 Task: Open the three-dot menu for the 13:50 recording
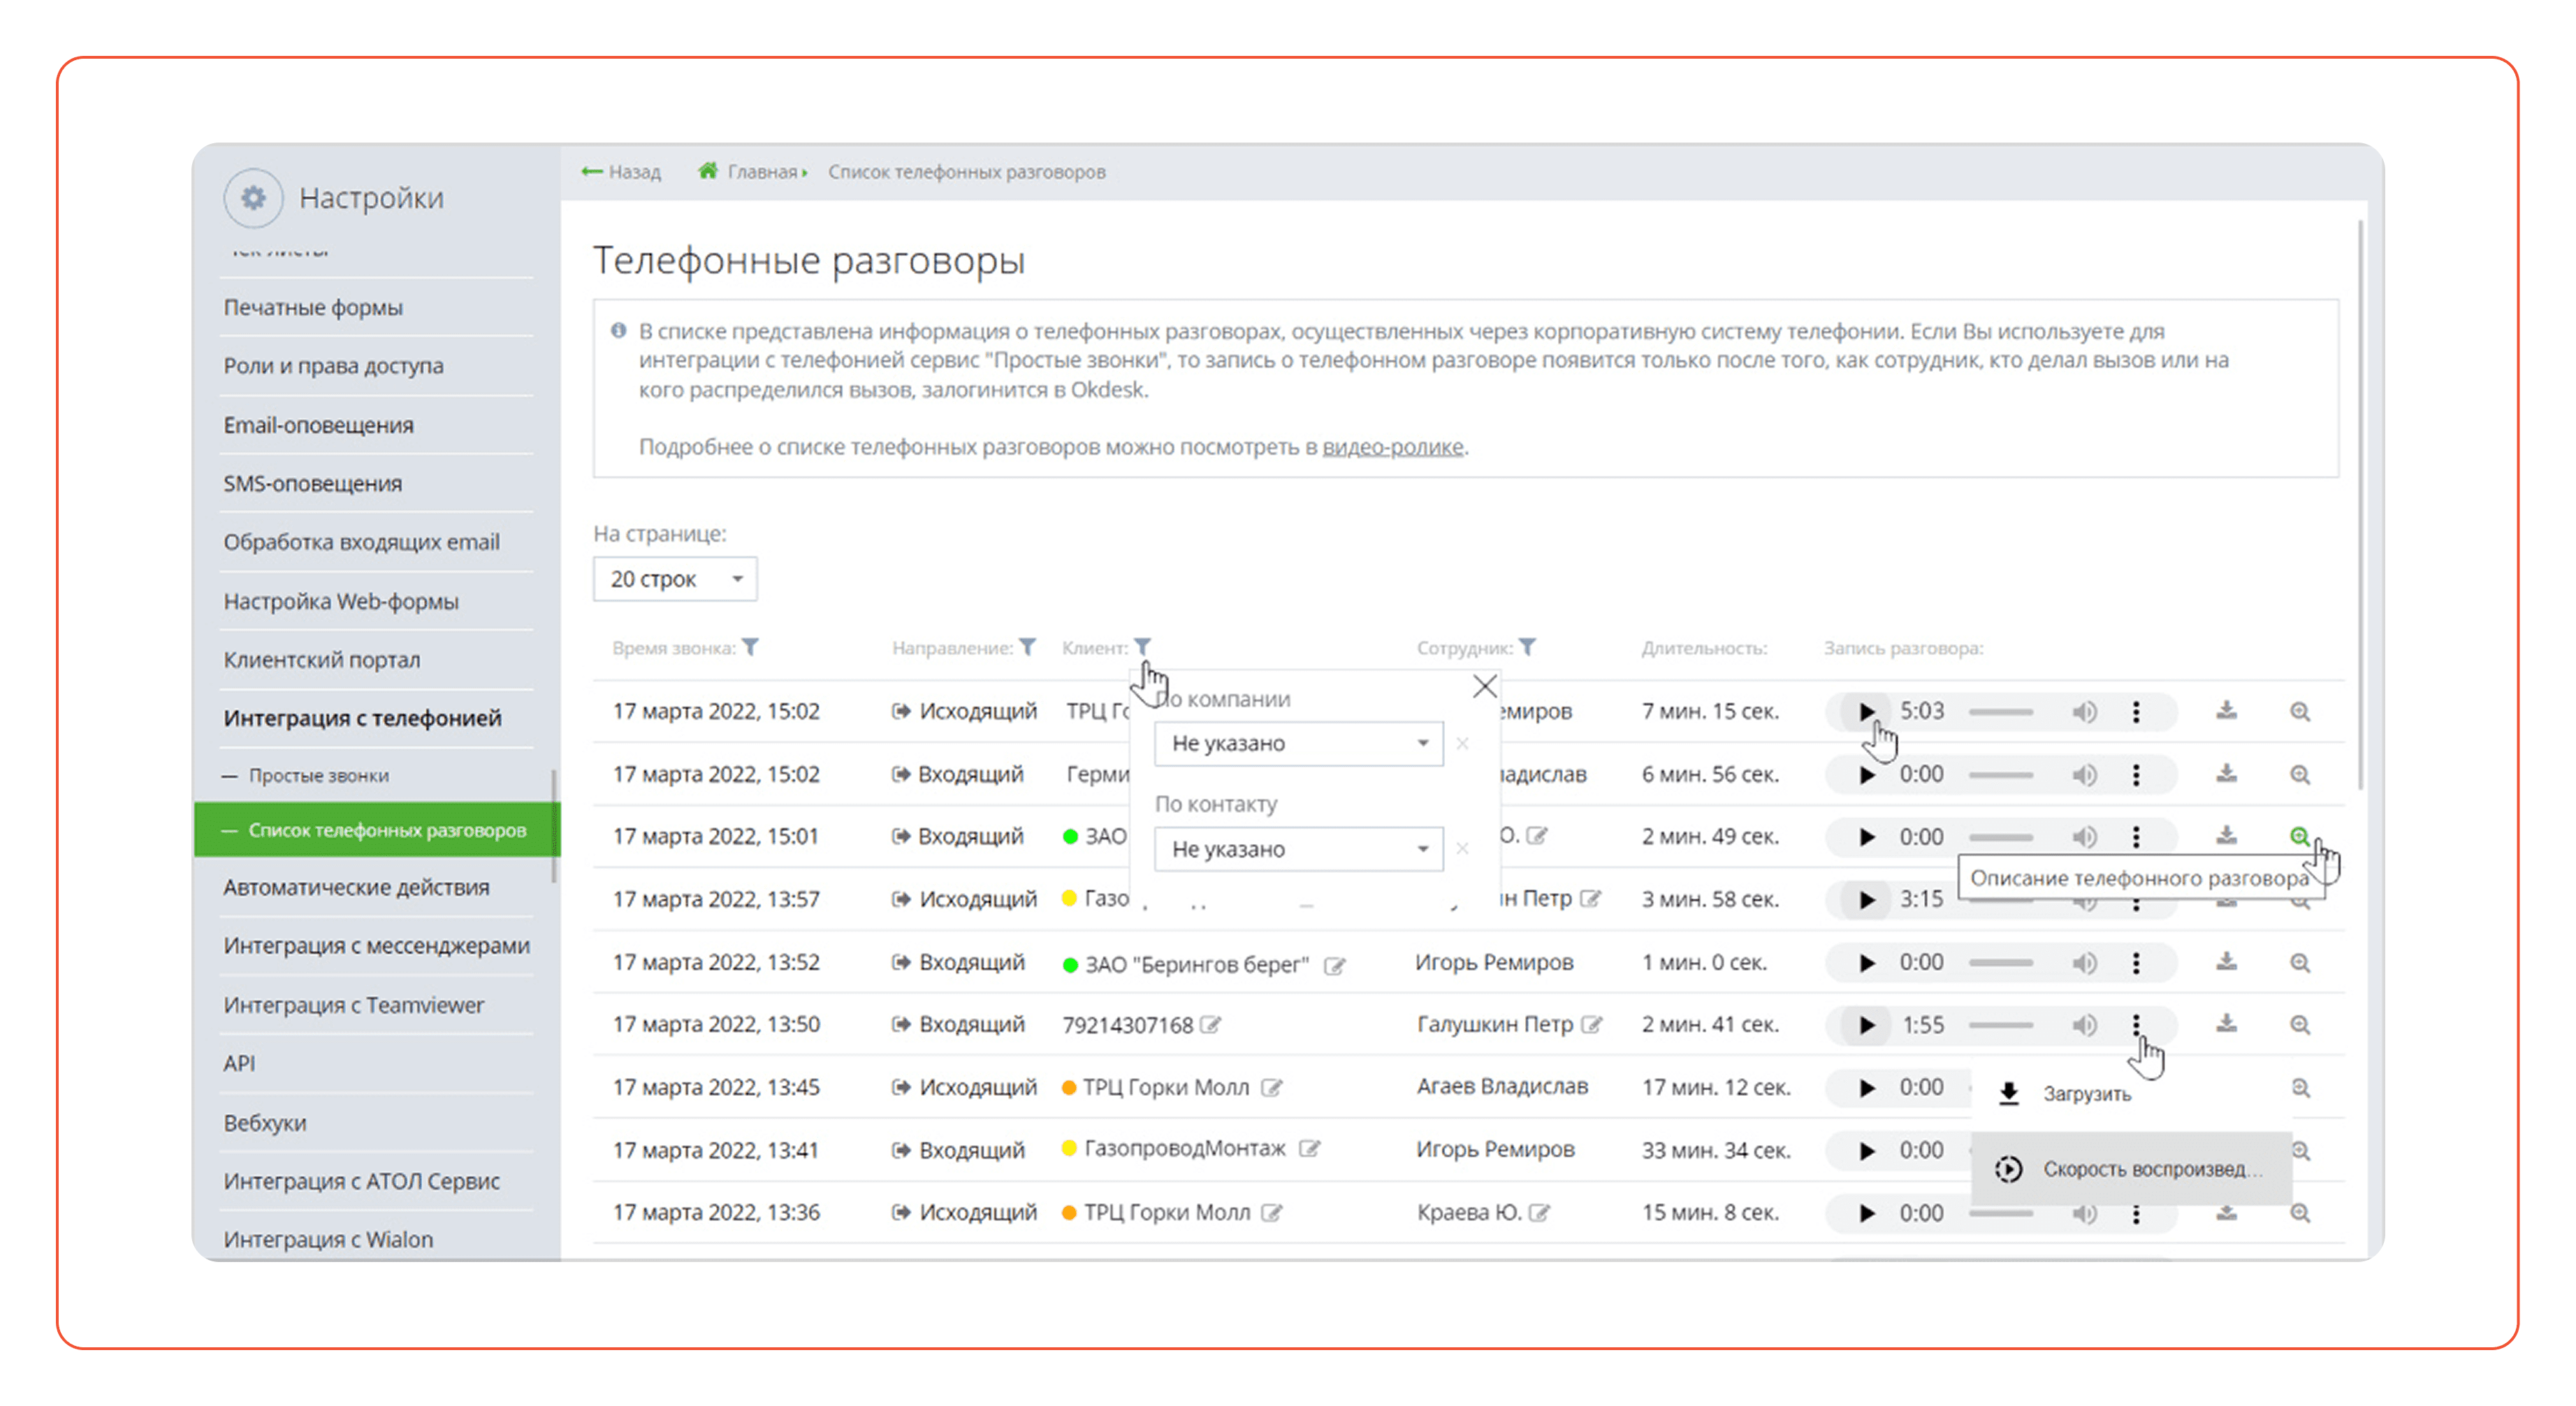point(2136,1025)
